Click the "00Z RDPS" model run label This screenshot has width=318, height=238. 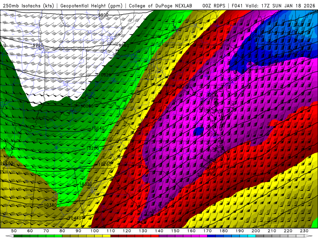(214, 6)
